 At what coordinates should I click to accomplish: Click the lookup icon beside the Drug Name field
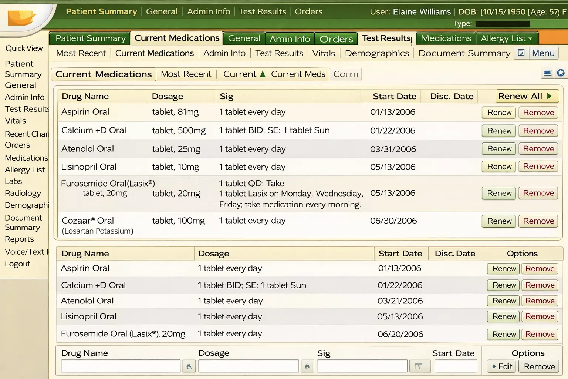[x=189, y=366]
